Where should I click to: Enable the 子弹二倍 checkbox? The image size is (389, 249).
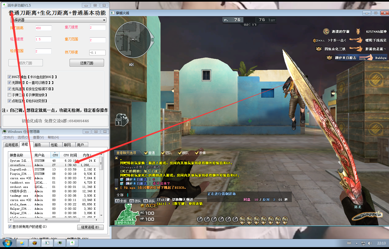10,95
